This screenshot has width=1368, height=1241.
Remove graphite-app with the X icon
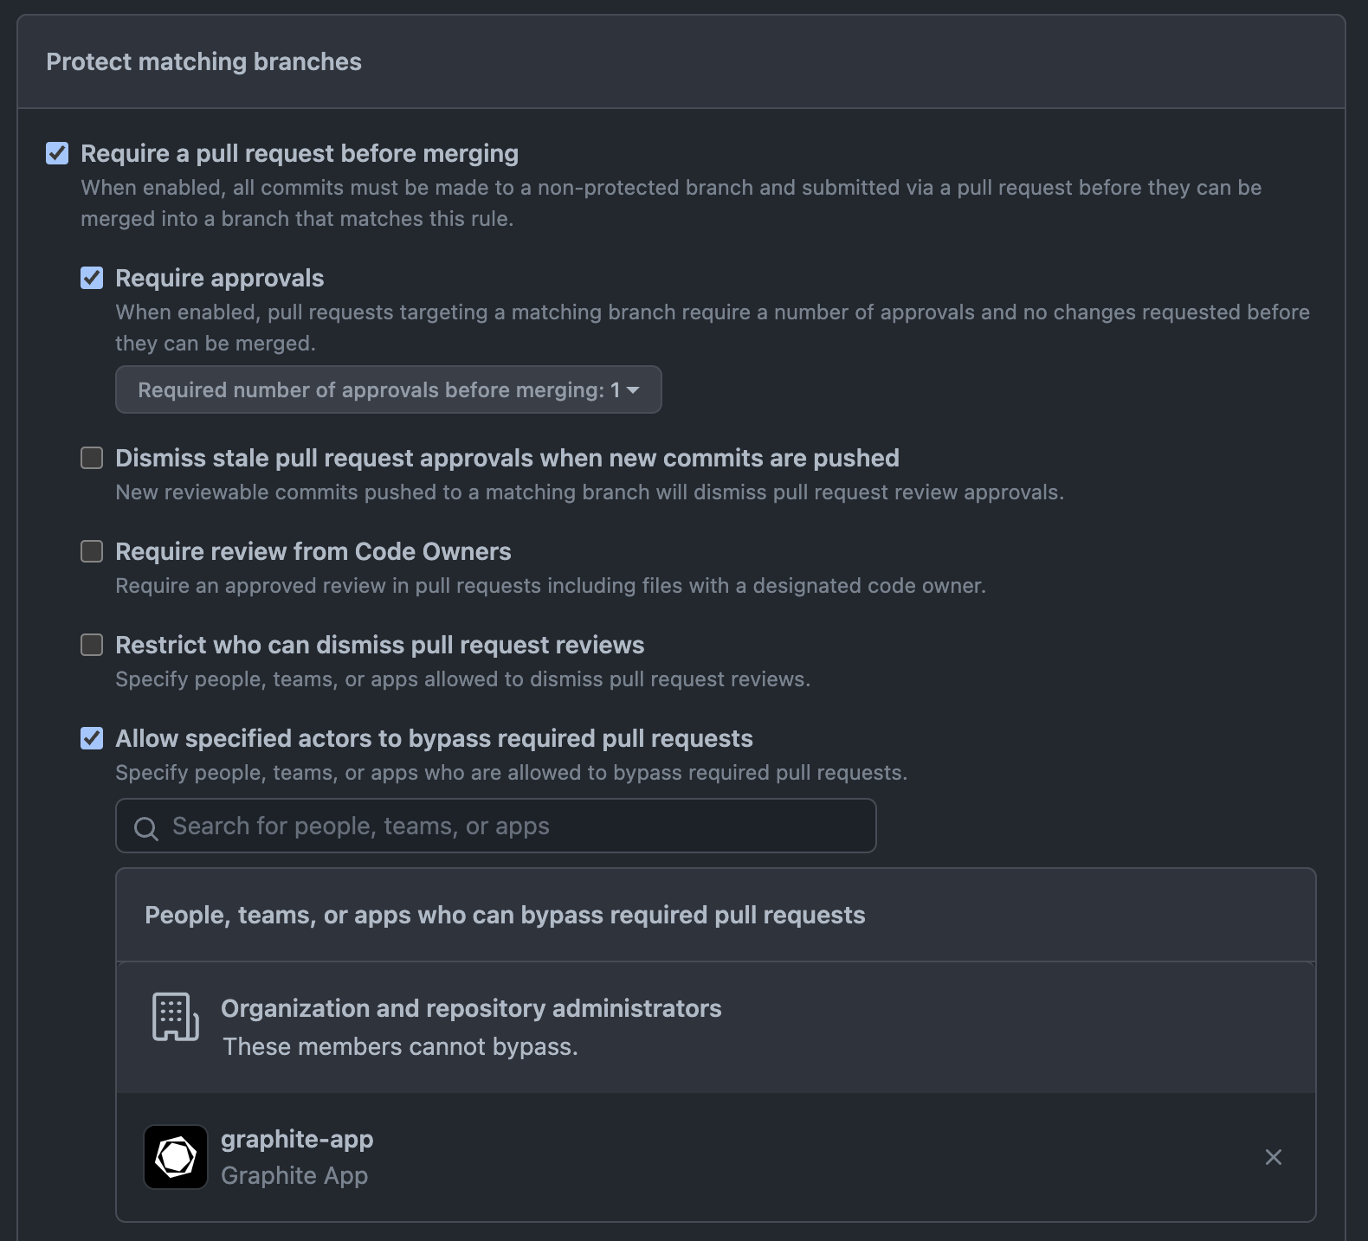click(1273, 1157)
